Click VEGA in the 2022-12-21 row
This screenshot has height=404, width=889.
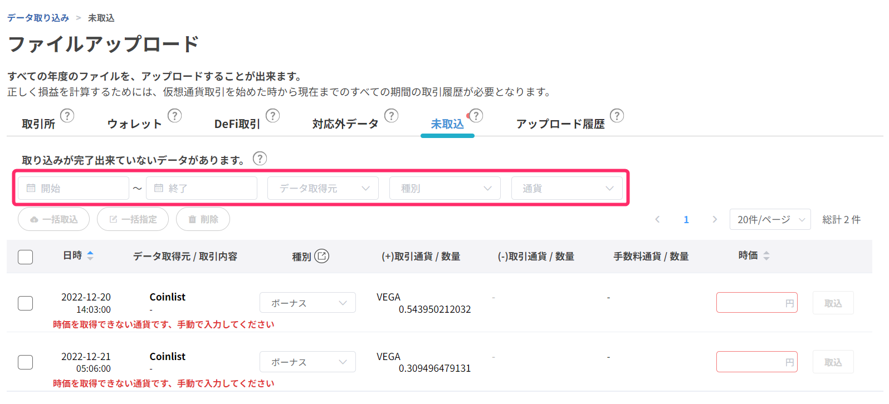388,357
